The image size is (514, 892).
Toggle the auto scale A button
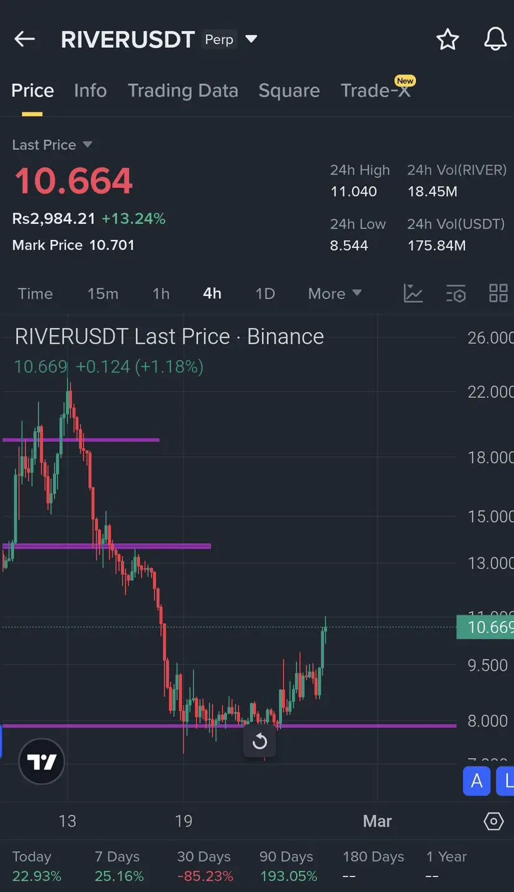click(x=477, y=781)
